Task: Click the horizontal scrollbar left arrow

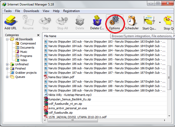Action: [x=45, y=120]
